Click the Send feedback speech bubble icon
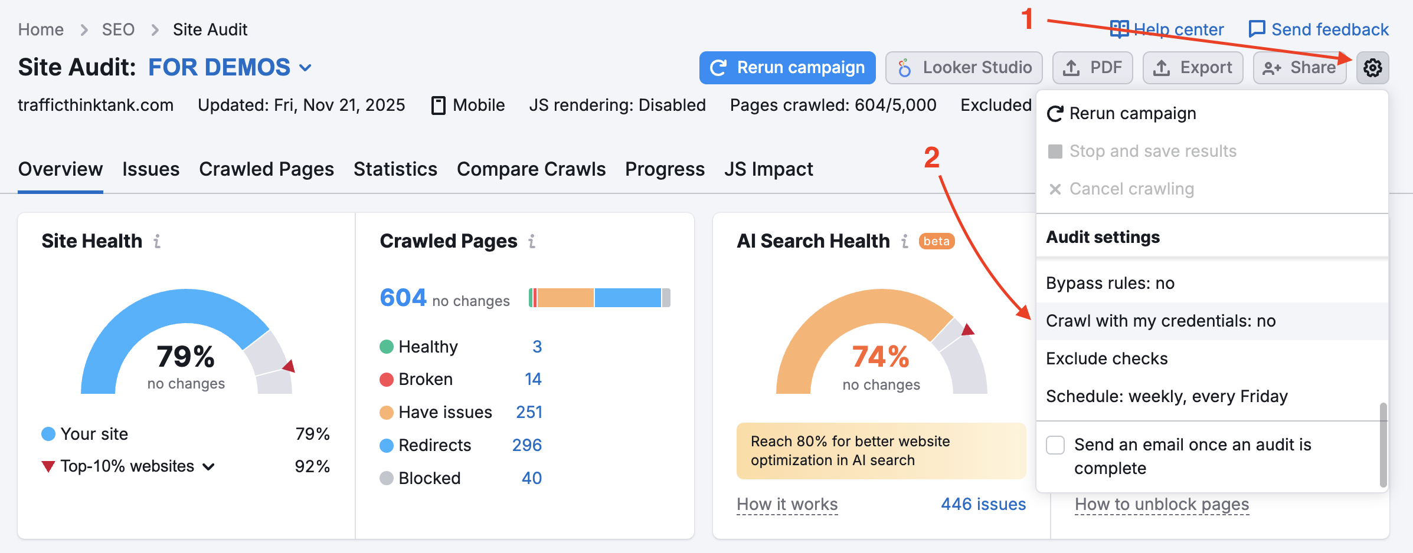The height and width of the screenshot is (553, 1413). (1257, 29)
